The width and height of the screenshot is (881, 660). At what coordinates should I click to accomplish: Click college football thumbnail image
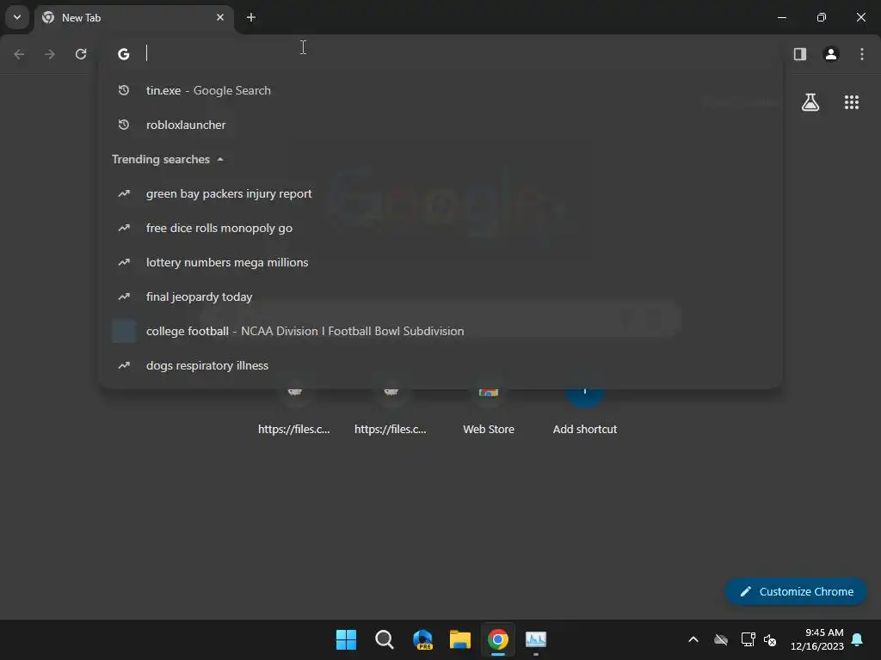pos(124,331)
